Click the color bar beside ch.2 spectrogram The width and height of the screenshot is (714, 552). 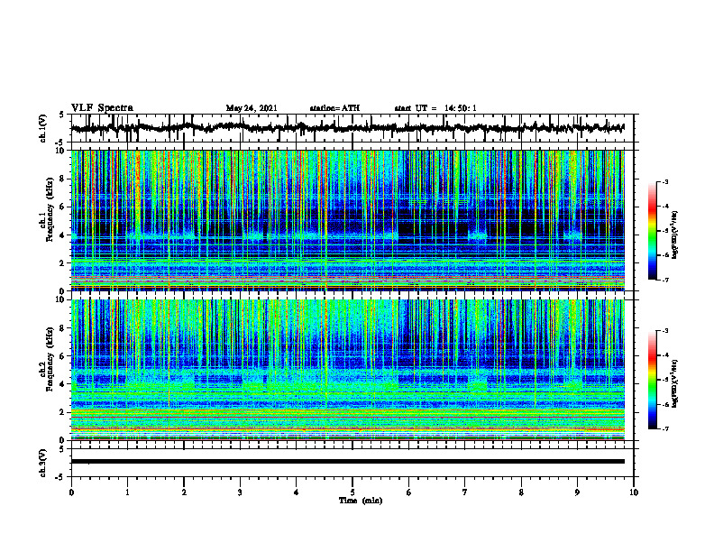[653, 380]
